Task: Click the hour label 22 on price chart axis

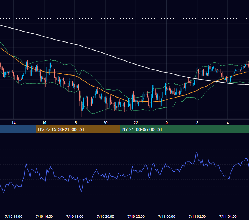Action: 136,123
